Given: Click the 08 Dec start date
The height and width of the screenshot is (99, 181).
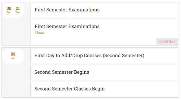Looking at the screenshot, I should pyautogui.click(x=9, y=10).
